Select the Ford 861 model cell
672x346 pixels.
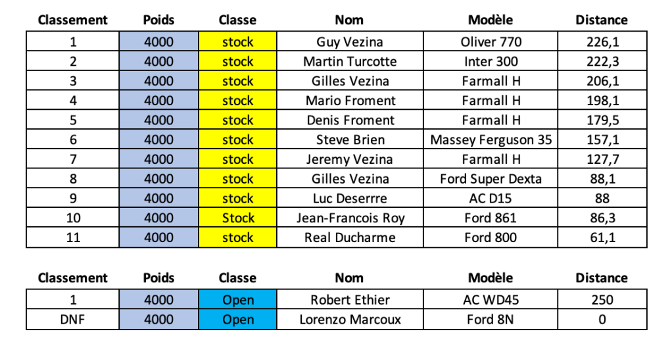click(x=491, y=218)
